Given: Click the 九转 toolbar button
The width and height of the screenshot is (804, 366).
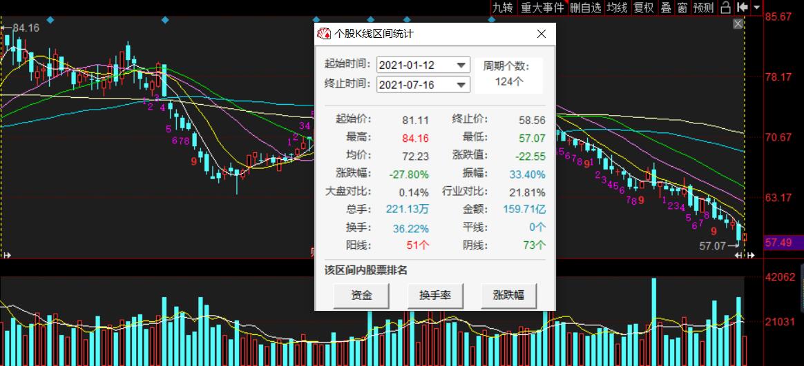Looking at the screenshot, I should 503,7.
